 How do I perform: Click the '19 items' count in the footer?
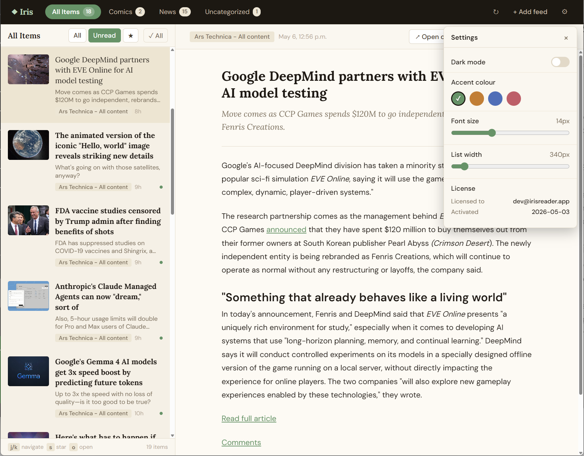(157, 447)
